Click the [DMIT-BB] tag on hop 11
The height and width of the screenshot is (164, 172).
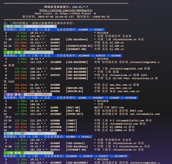click(73, 111)
